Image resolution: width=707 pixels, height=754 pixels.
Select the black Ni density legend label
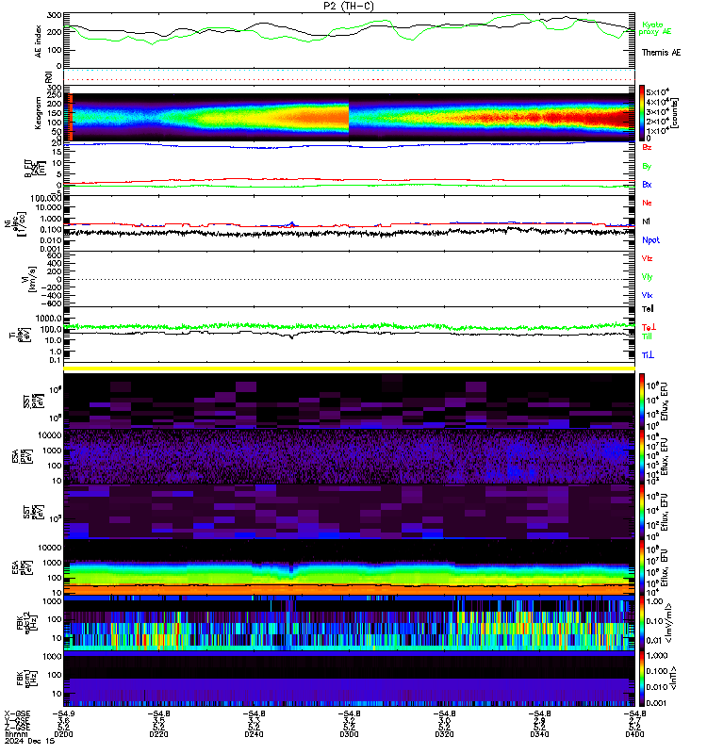click(646, 221)
